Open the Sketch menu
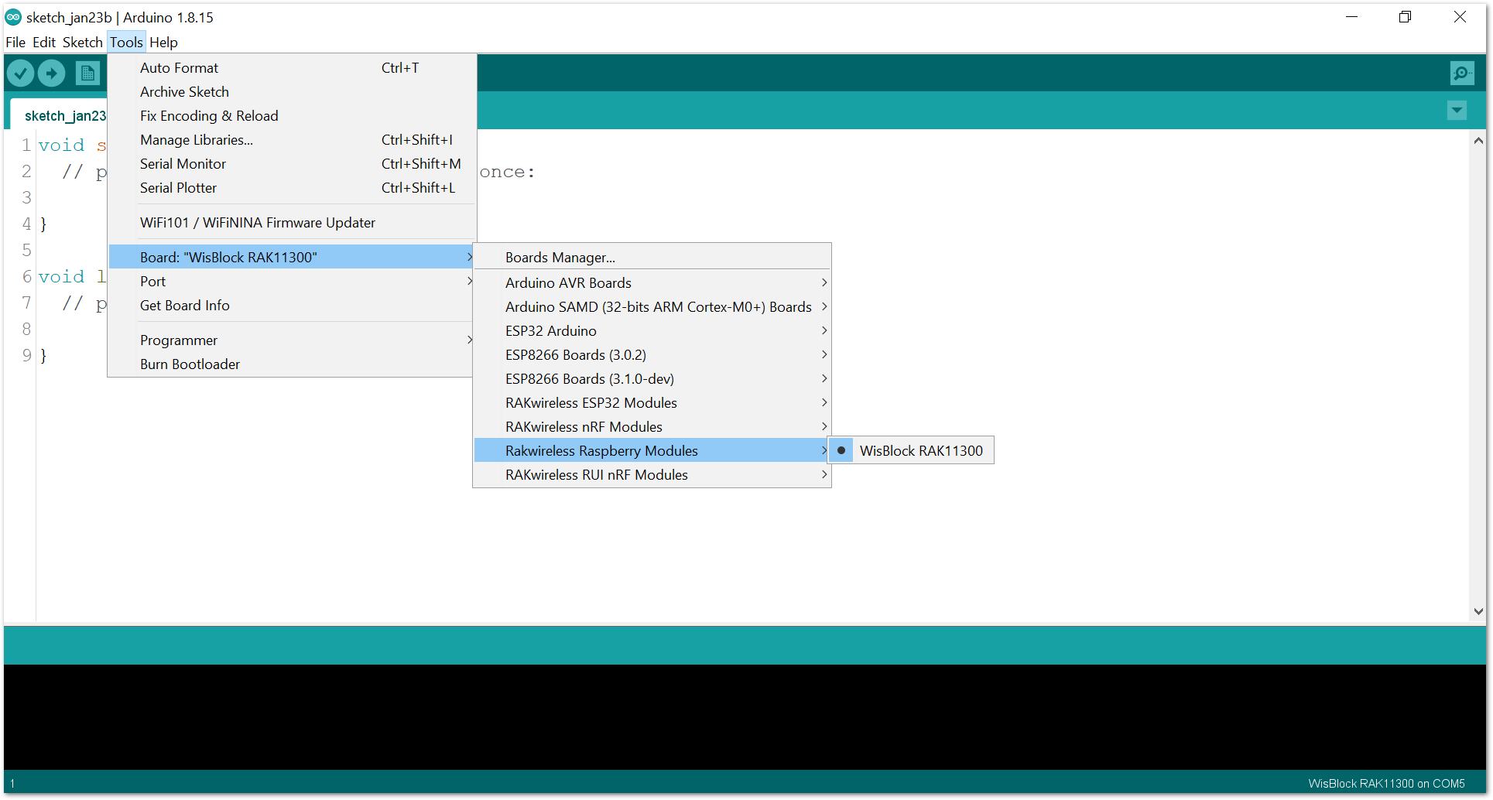1493x800 pixels. pos(82,43)
